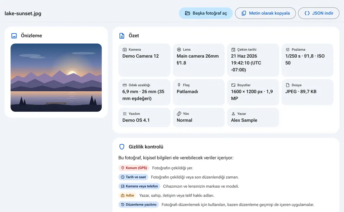This screenshot has width=344, height=212.
Task: Click the person icon beside Yazar
Action: pyautogui.click(x=233, y=114)
